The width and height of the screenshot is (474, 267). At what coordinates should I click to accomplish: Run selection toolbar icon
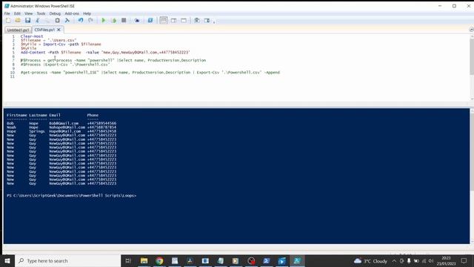114,20
